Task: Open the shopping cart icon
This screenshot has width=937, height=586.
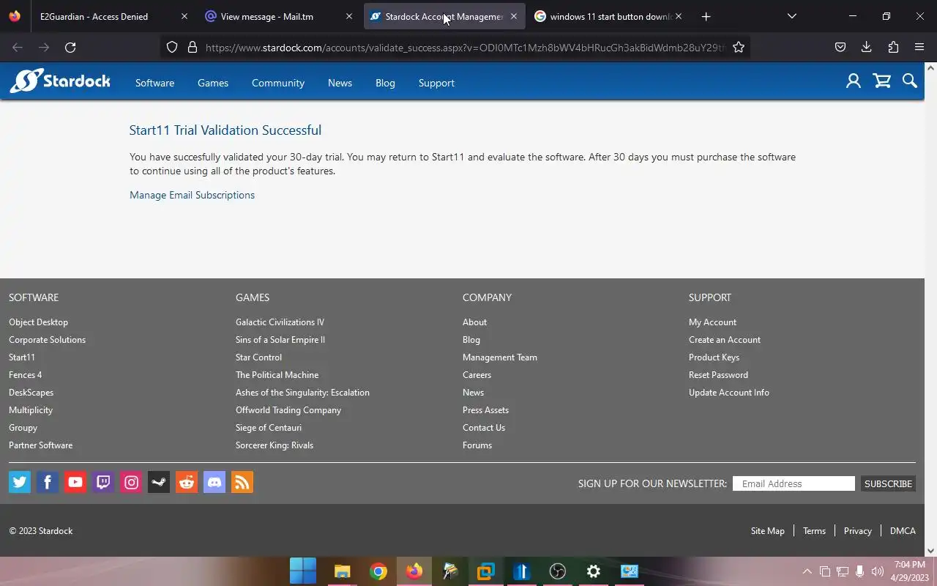Action: point(882,81)
